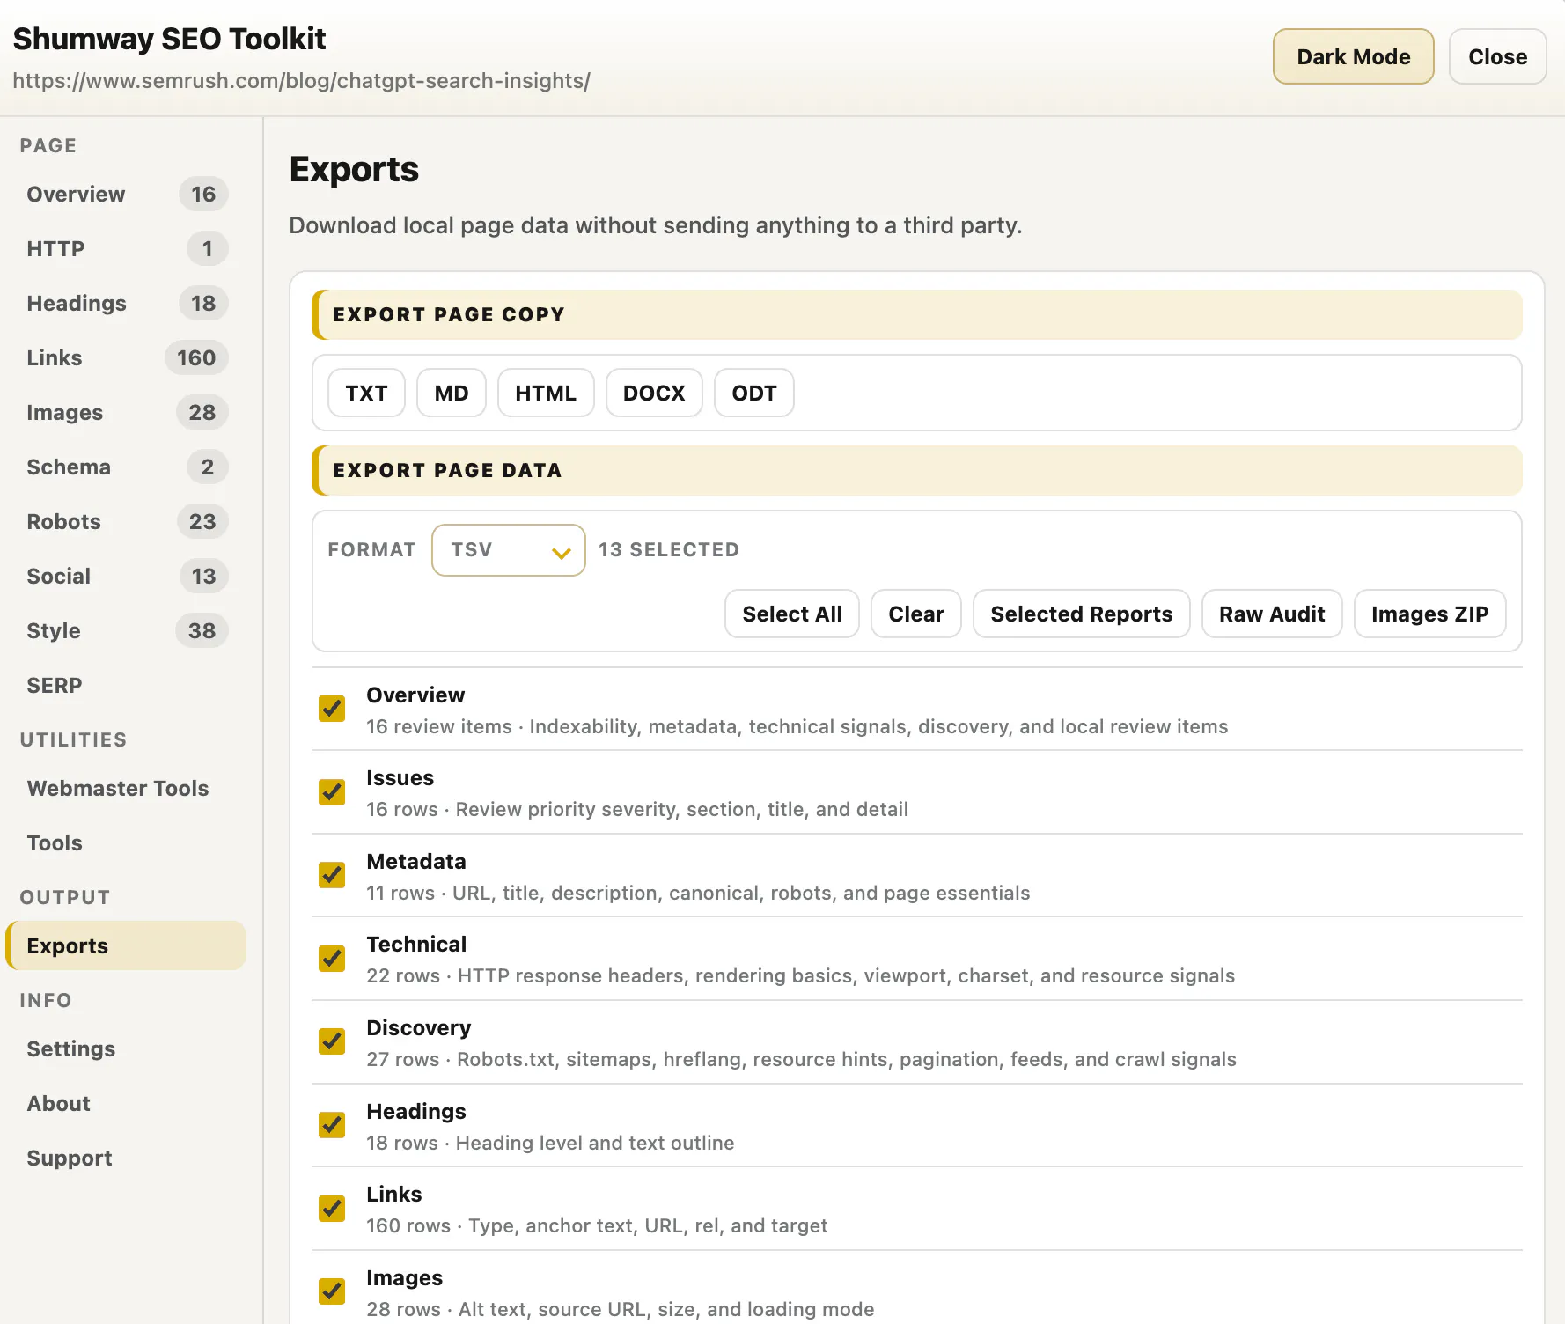Click the Images count badge 28

(x=202, y=412)
